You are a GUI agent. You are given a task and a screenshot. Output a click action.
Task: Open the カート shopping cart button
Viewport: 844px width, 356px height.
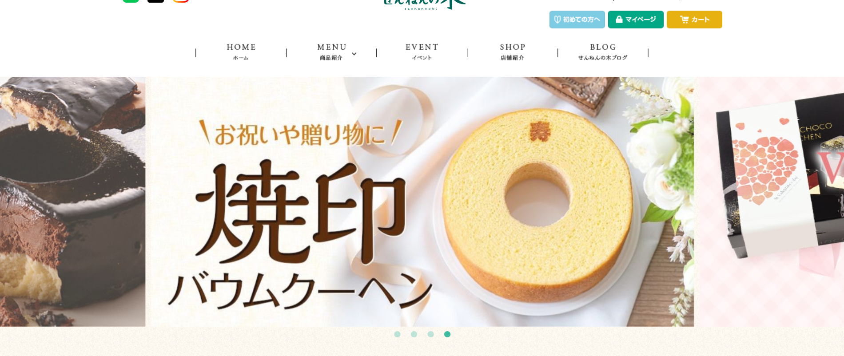(x=694, y=20)
